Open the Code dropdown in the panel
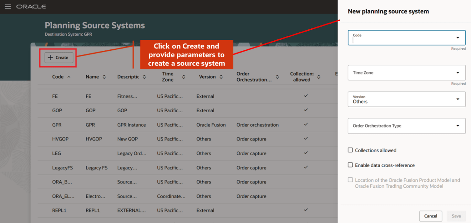Screen dimensions: 471x223 point(458,37)
